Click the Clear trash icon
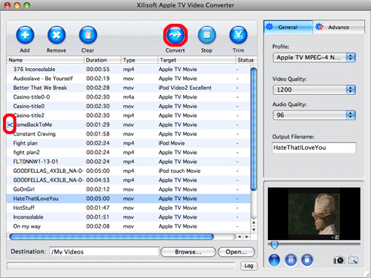This screenshot has height=278, width=371. 88,35
